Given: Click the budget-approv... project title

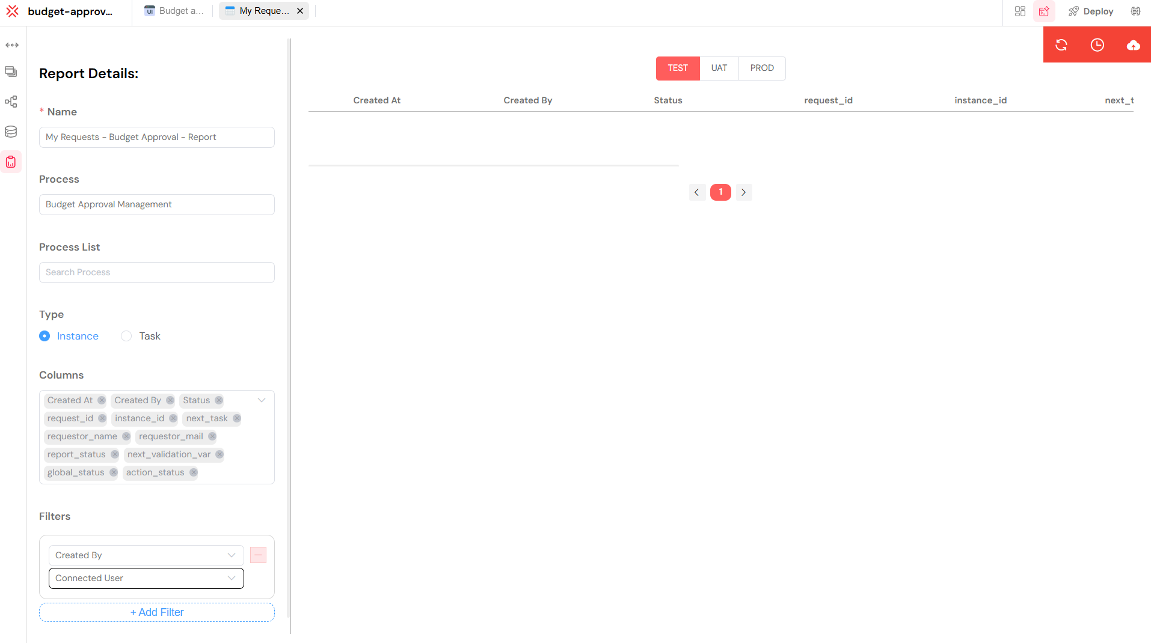Looking at the screenshot, I should (x=70, y=11).
